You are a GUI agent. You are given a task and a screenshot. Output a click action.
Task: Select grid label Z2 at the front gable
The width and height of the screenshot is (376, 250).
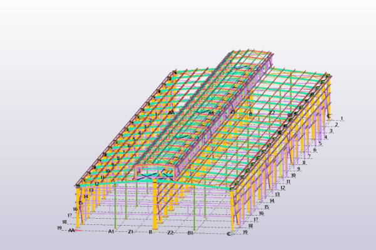pos(170,232)
